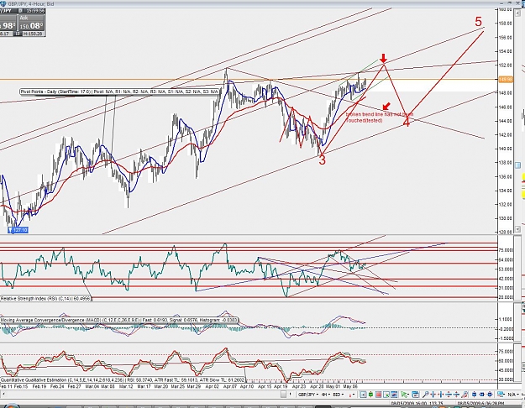Click the application icon in the chart title bar
The image size is (525, 408).
[x=3, y=3]
